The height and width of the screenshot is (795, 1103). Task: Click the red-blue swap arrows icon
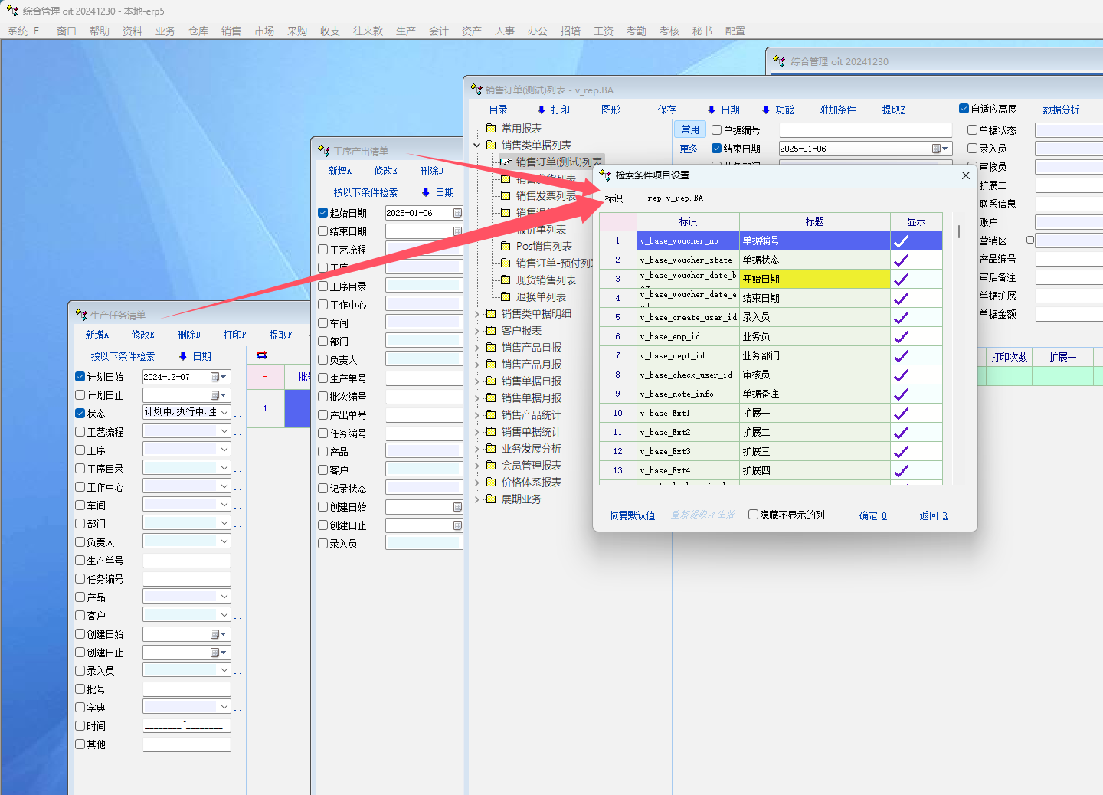coord(262,355)
